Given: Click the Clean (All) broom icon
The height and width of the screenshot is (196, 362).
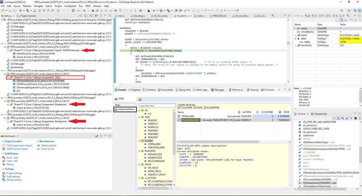Looking at the screenshot, I should [4, 161].
